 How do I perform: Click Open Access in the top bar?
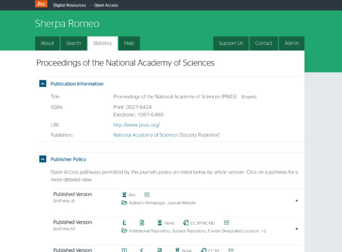point(106,5)
